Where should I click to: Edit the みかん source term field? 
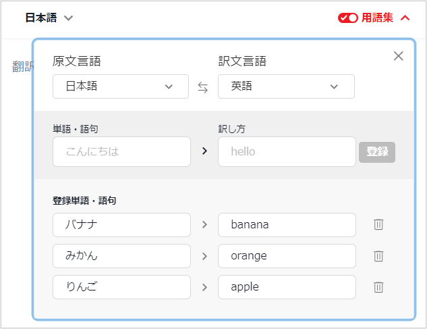pyautogui.click(x=121, y=256)
